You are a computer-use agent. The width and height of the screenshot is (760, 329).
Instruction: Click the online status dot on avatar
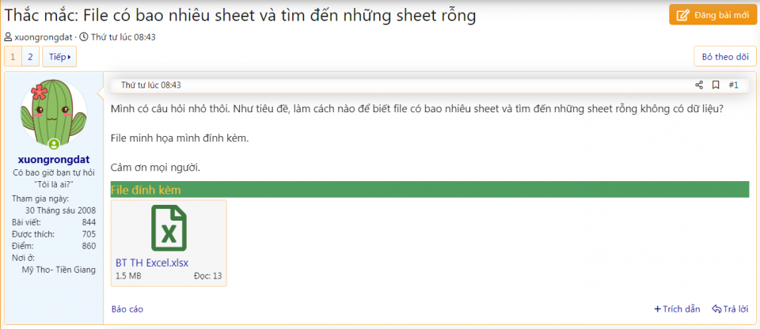54,145
